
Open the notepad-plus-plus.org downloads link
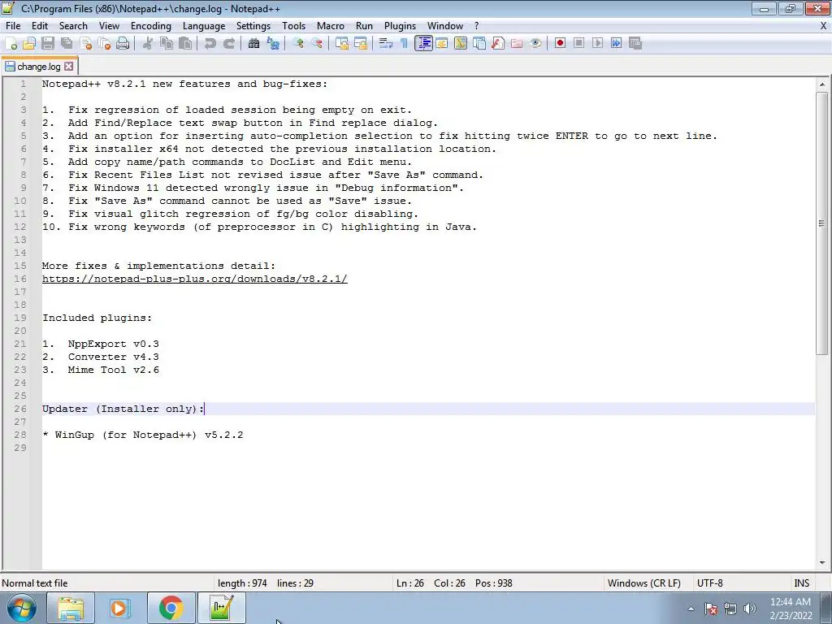(195, 279)
